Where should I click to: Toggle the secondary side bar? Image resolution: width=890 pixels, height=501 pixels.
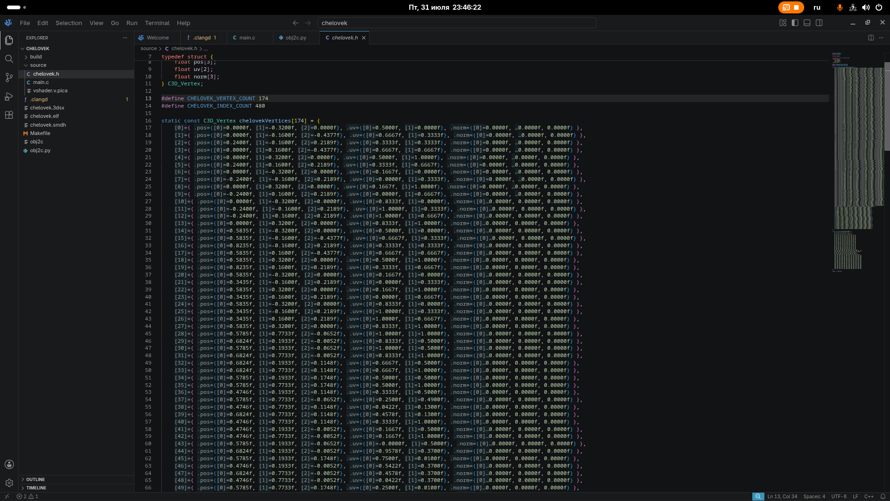pyautogui.click(x=819, y=23)
